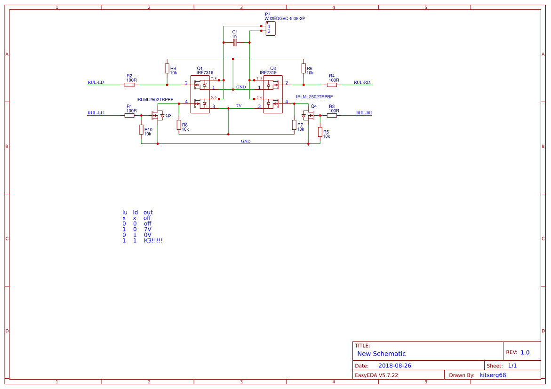The height and width of the screenshot is (389, 551).
Task: Click the lower GND net label
Action: (246, 141)
